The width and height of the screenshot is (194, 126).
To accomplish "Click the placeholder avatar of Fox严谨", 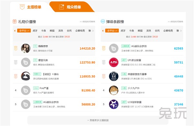I will coord(26,90).
